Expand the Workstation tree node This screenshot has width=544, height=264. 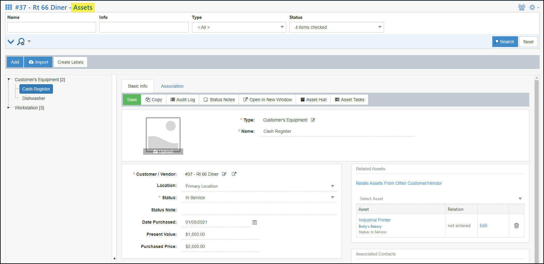pyautogui.click(x=9, y=108)
